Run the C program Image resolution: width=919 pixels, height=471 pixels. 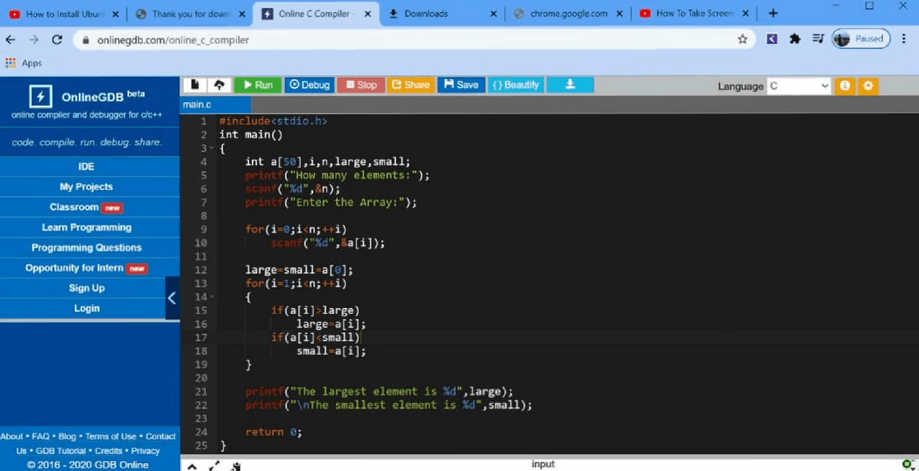[257, 85]
